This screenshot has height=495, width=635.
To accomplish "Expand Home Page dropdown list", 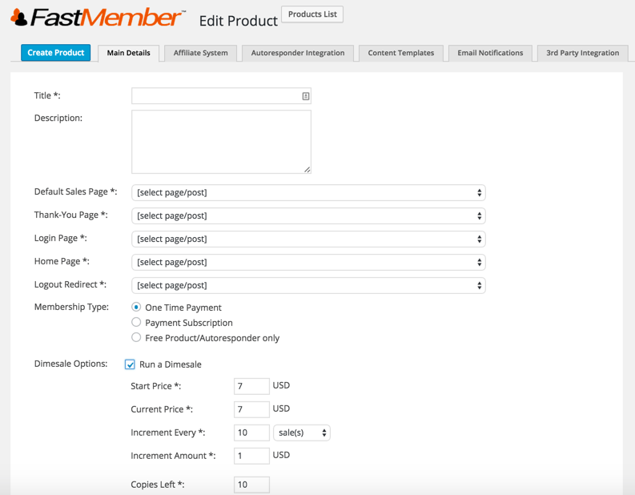I will 307,262.
